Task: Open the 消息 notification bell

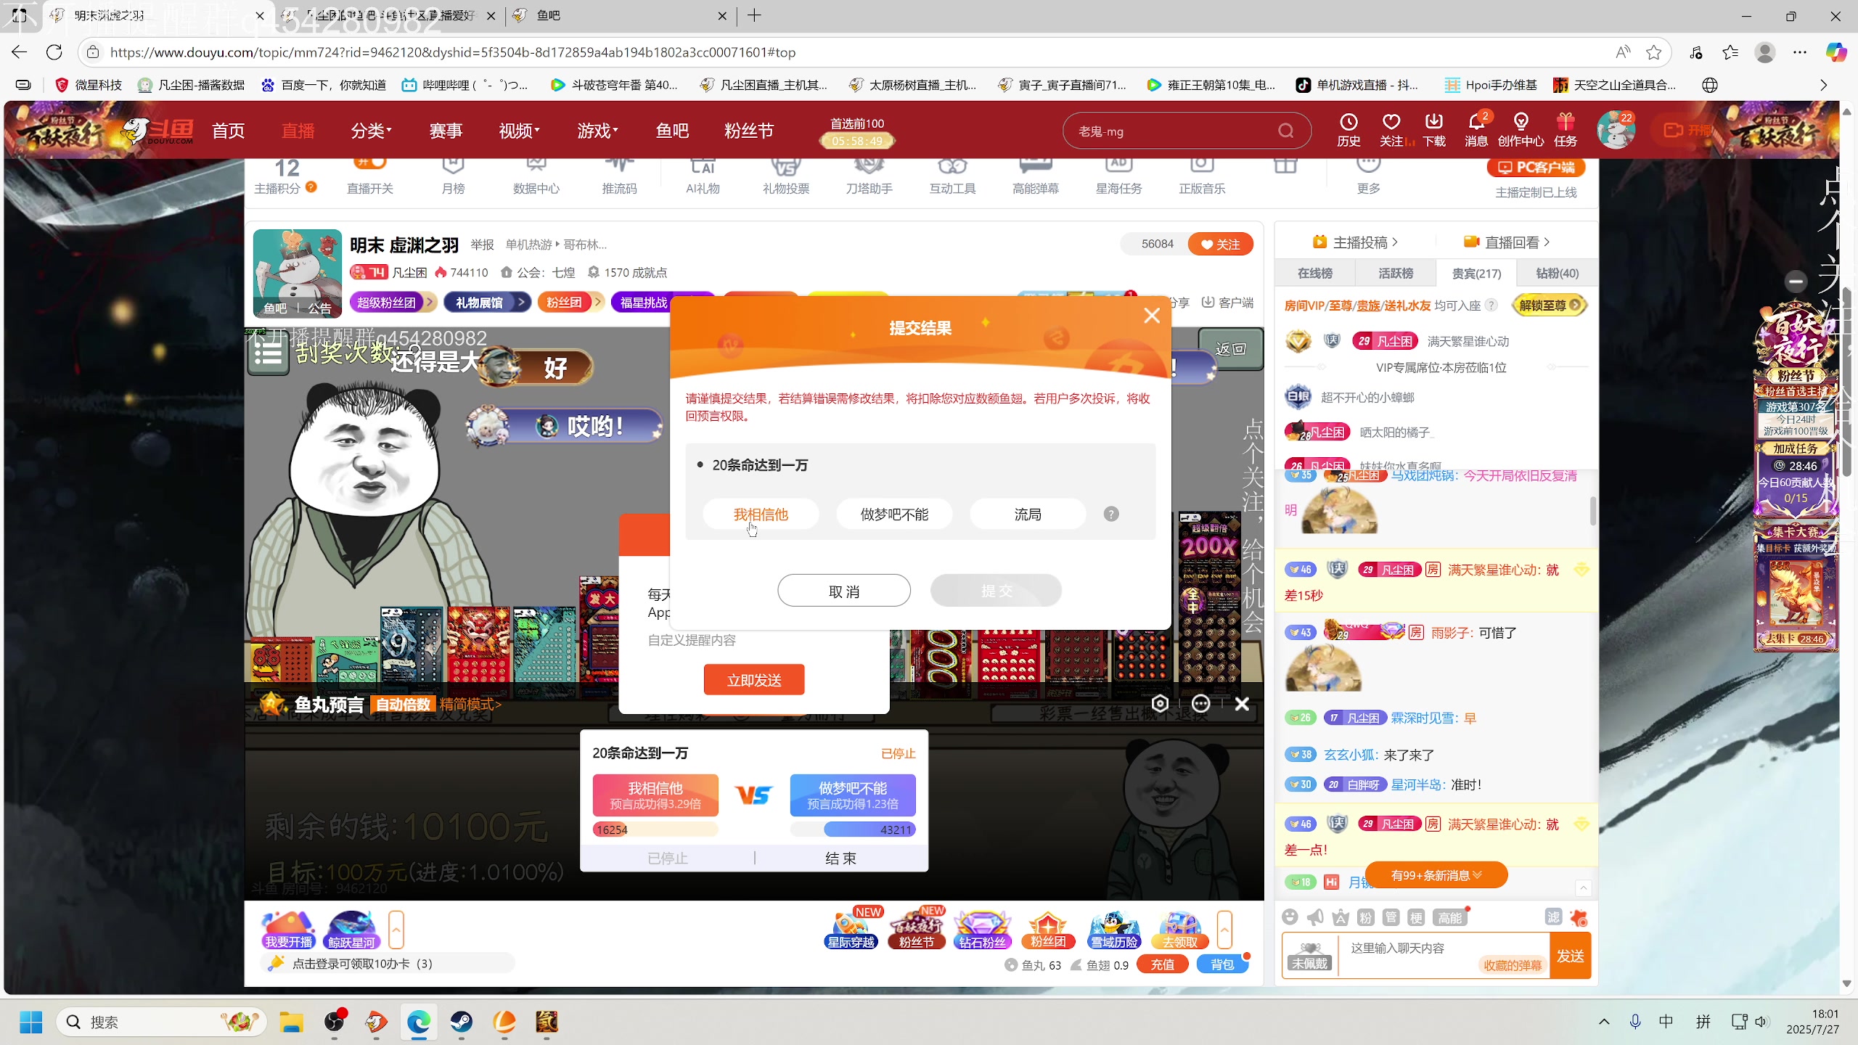Action: click(x=1476, y=131)
